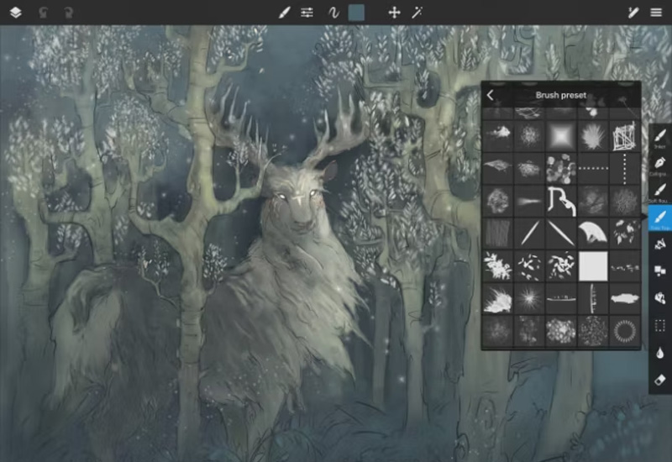Pick the vertical hatch streaks brush preset
This screenshot has width=672, height=462.
497,234
